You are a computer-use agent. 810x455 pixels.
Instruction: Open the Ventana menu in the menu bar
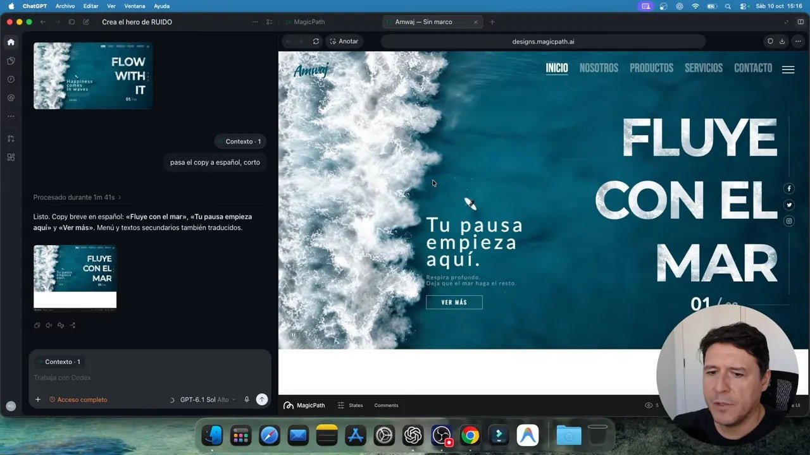click(x=134, y=6)
